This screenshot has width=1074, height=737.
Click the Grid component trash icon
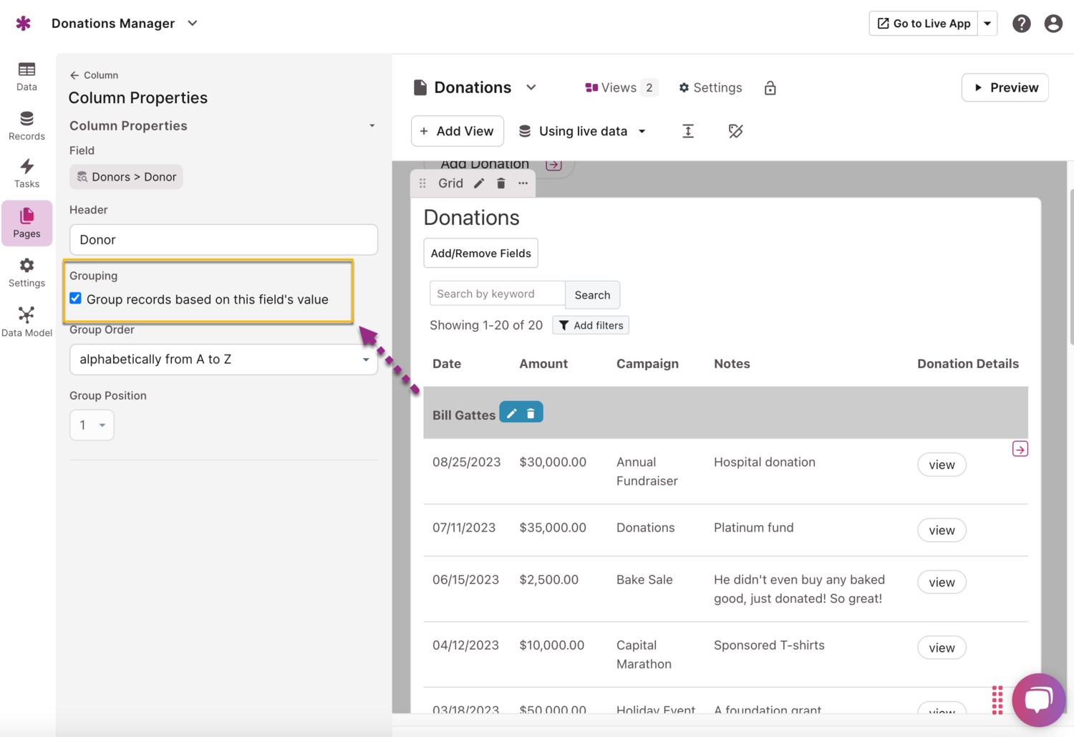tap(501, 183)
